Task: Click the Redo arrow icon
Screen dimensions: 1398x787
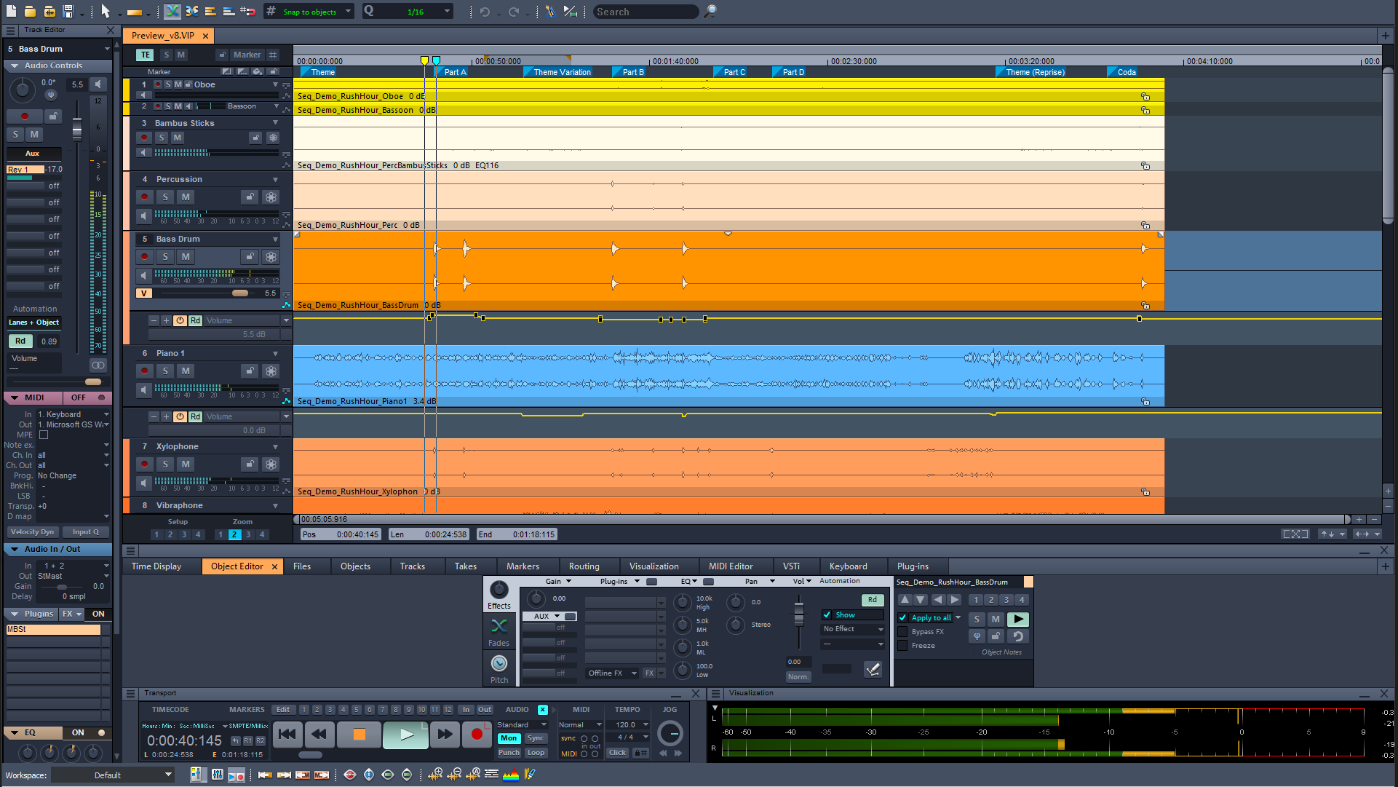Action: [x=514, y=12]
